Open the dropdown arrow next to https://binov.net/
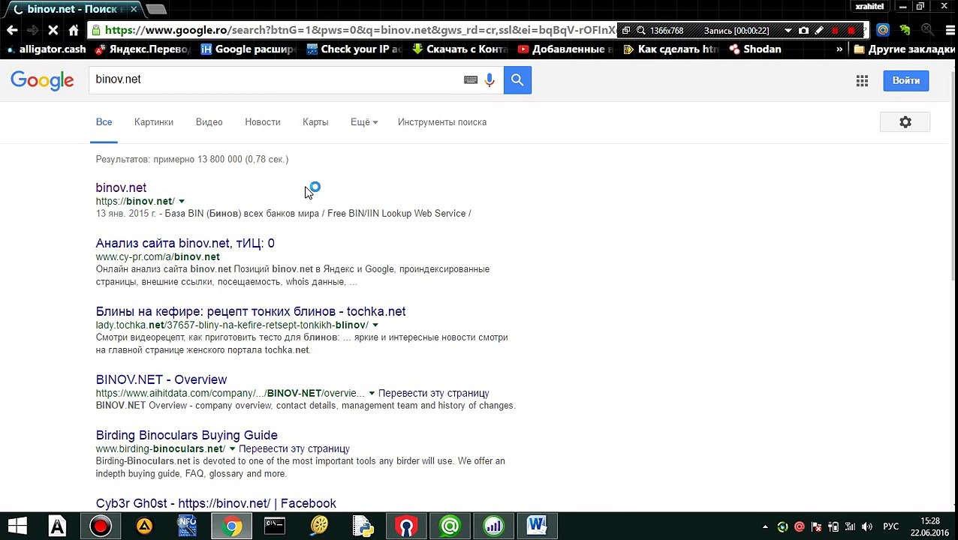The height and width of the screenshot is (540, 958). tap(182, 202)
